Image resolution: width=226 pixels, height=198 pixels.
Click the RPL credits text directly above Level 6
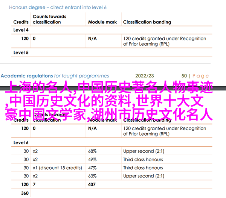(165, 131)
